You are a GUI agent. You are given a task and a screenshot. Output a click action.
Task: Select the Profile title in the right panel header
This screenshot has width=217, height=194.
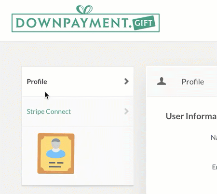pos(193,82)
